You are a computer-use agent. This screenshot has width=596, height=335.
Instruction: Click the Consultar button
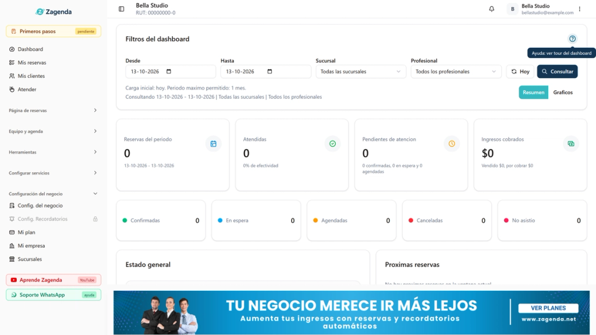557,72
